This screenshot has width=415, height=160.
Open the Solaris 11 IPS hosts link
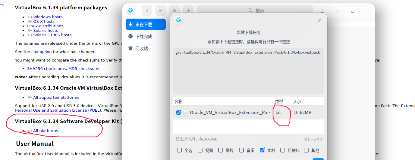coord(52,35)
